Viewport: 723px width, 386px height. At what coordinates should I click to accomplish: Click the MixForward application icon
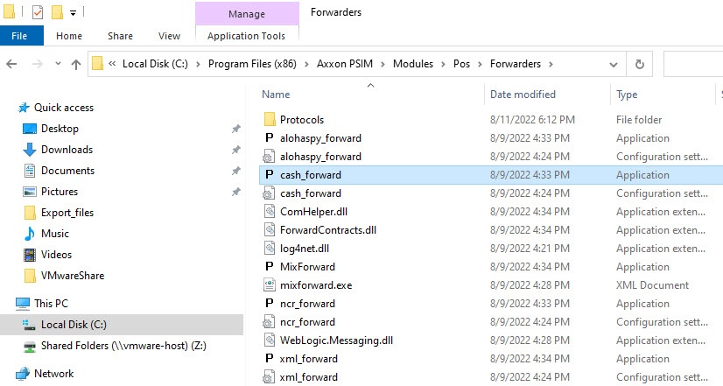270,267
